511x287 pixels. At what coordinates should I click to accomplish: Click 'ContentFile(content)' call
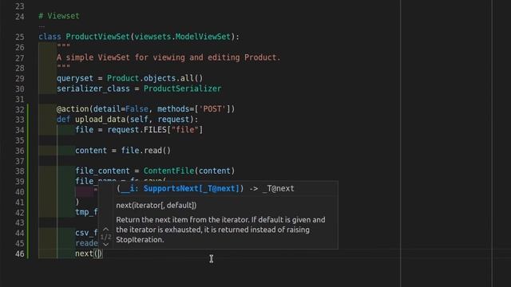pyautogui.click(x=189, y=171)
